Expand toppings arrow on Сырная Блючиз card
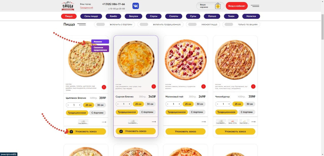This screenshot has height=156, width=324. 154,122
